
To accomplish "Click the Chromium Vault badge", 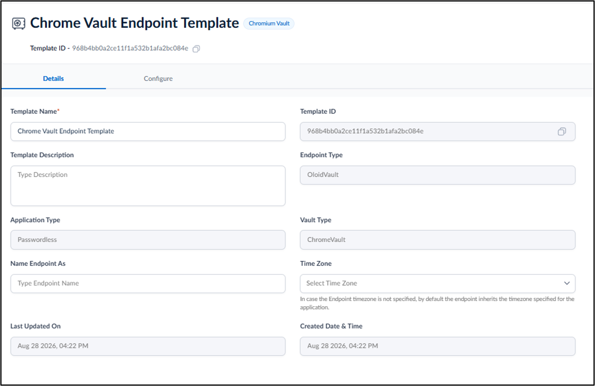I will pyautogui.click(x=269, y=24).
